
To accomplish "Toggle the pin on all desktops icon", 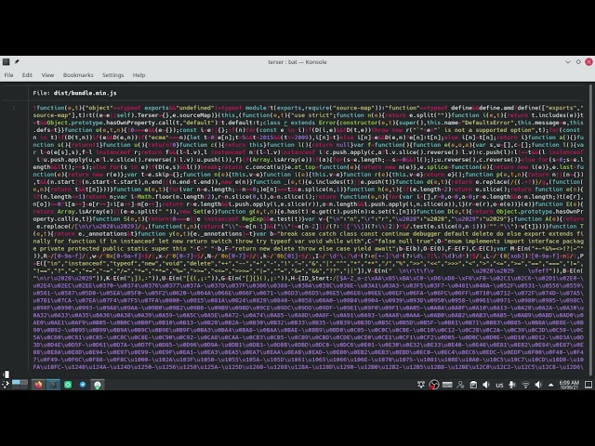I will point(17,62).
